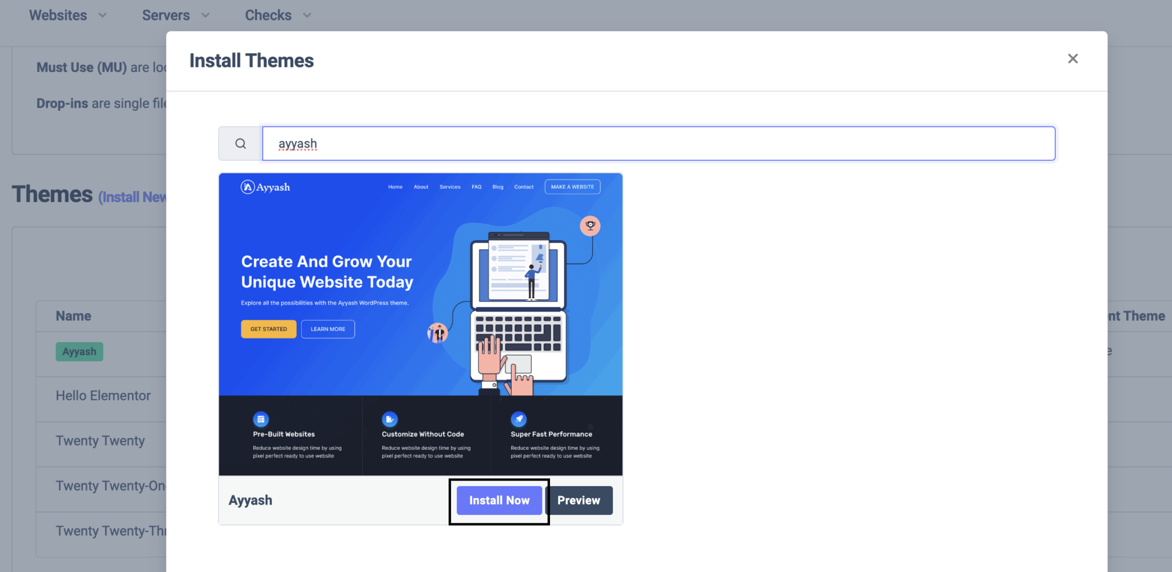Close the Install Themes dialog
This screenshot has width=1172, height=572.
pos(1072,59)
